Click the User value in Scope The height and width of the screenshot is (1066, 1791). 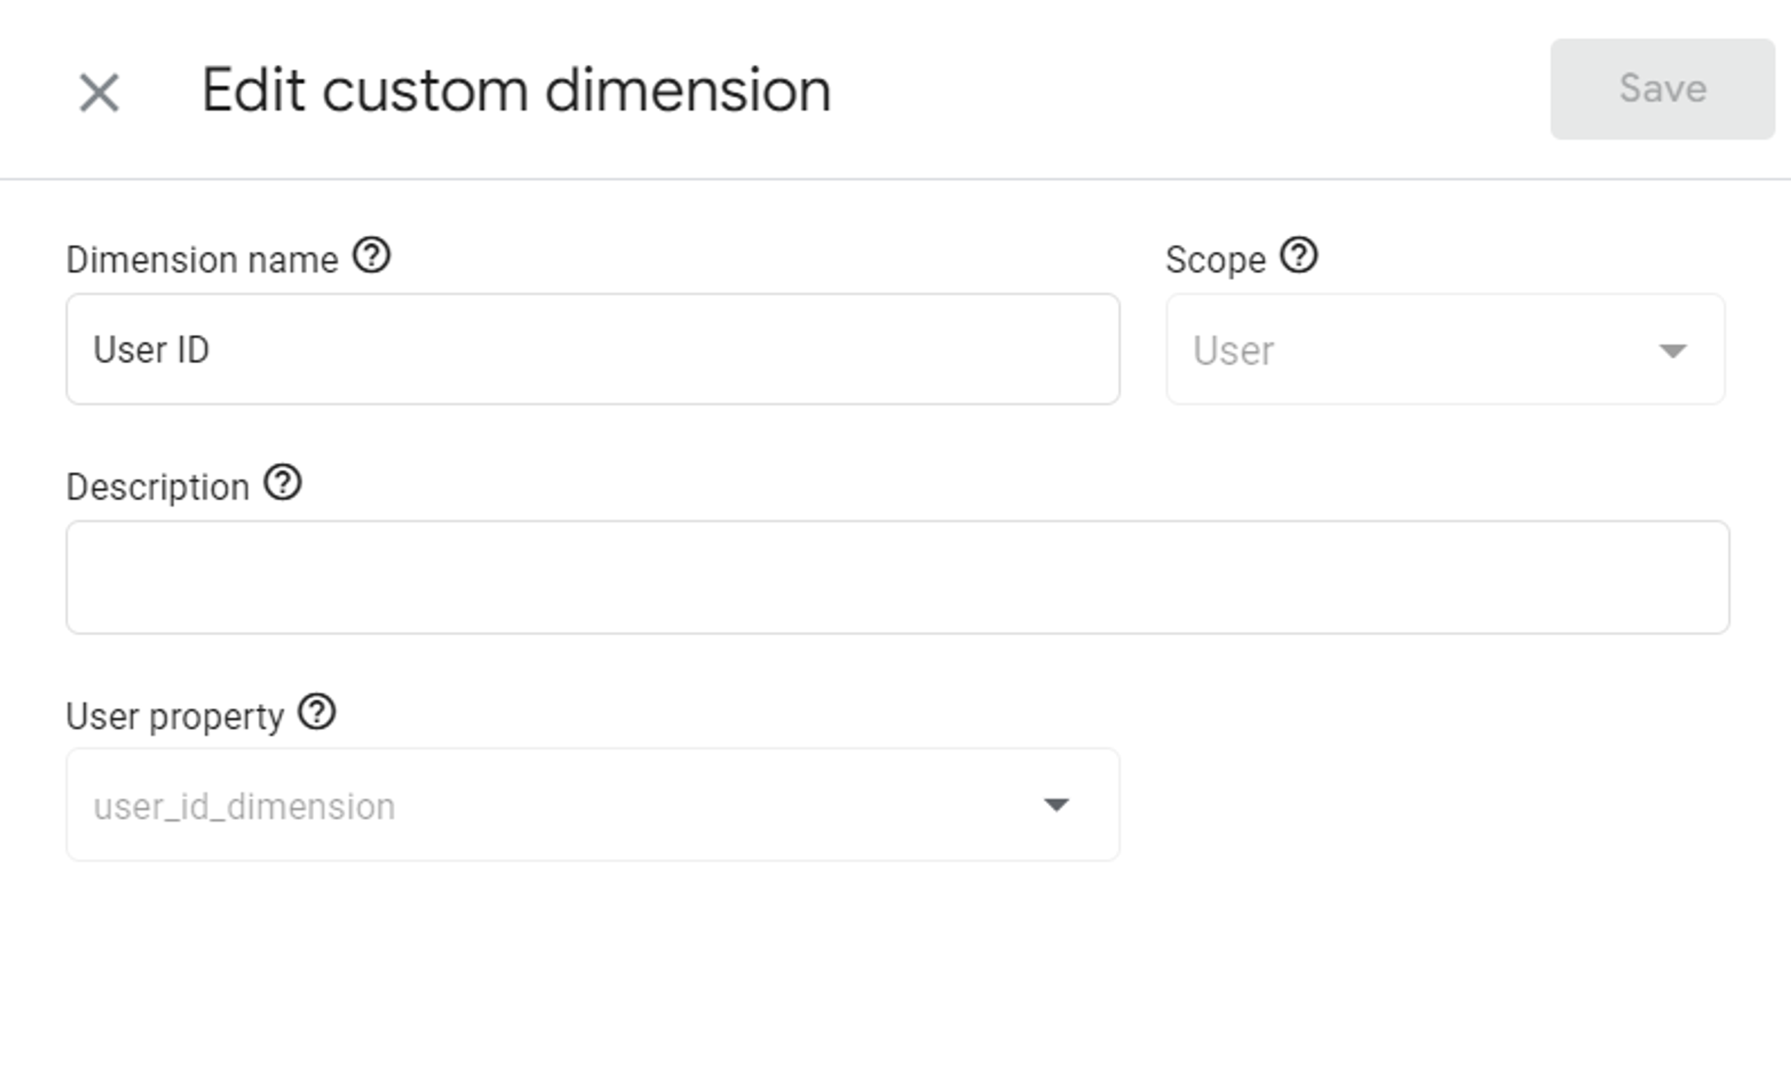(x=1233, y=351)
